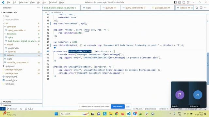Click the src breadcrumb

pyautogui.click(x=46, y=12)
